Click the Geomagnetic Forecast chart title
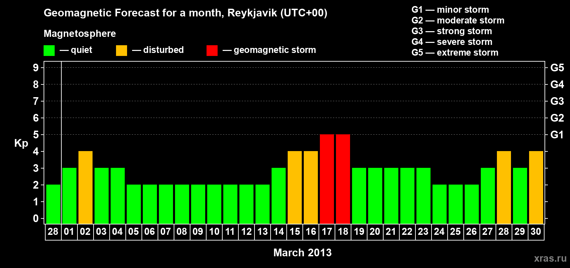The width and height of the screenshot is (570, 268). click(x=185, y=13)
